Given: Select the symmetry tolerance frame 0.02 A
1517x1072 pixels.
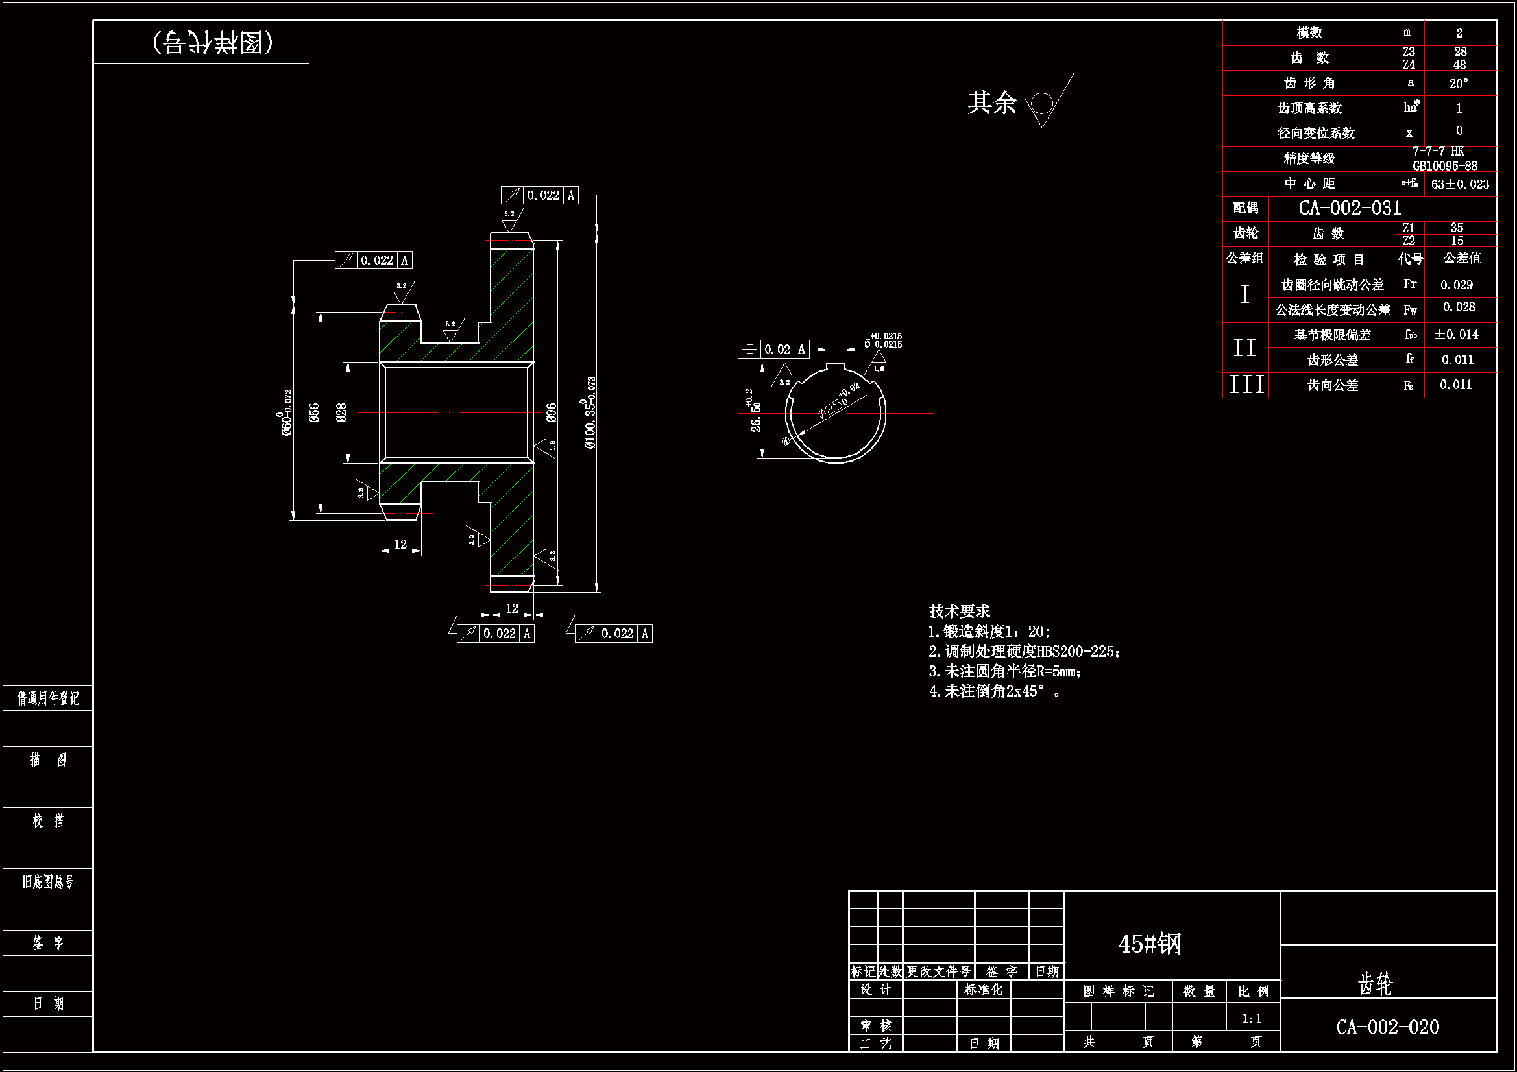Looking at the screenshot, I should click(x=773, y=350).
